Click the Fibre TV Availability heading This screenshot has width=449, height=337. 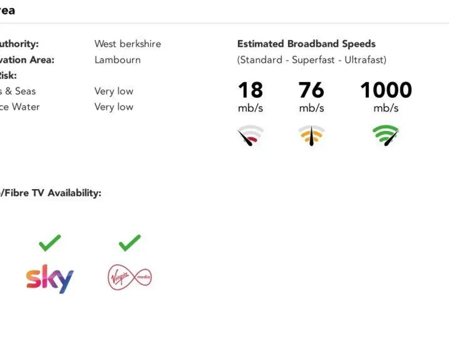pos(51,193)
